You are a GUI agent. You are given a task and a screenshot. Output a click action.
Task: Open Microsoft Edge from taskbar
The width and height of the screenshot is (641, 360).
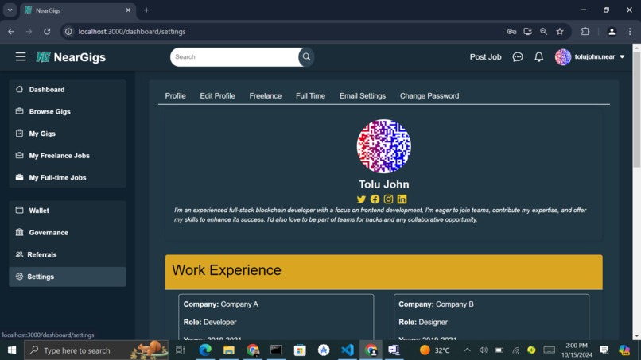tap(205, 350)
